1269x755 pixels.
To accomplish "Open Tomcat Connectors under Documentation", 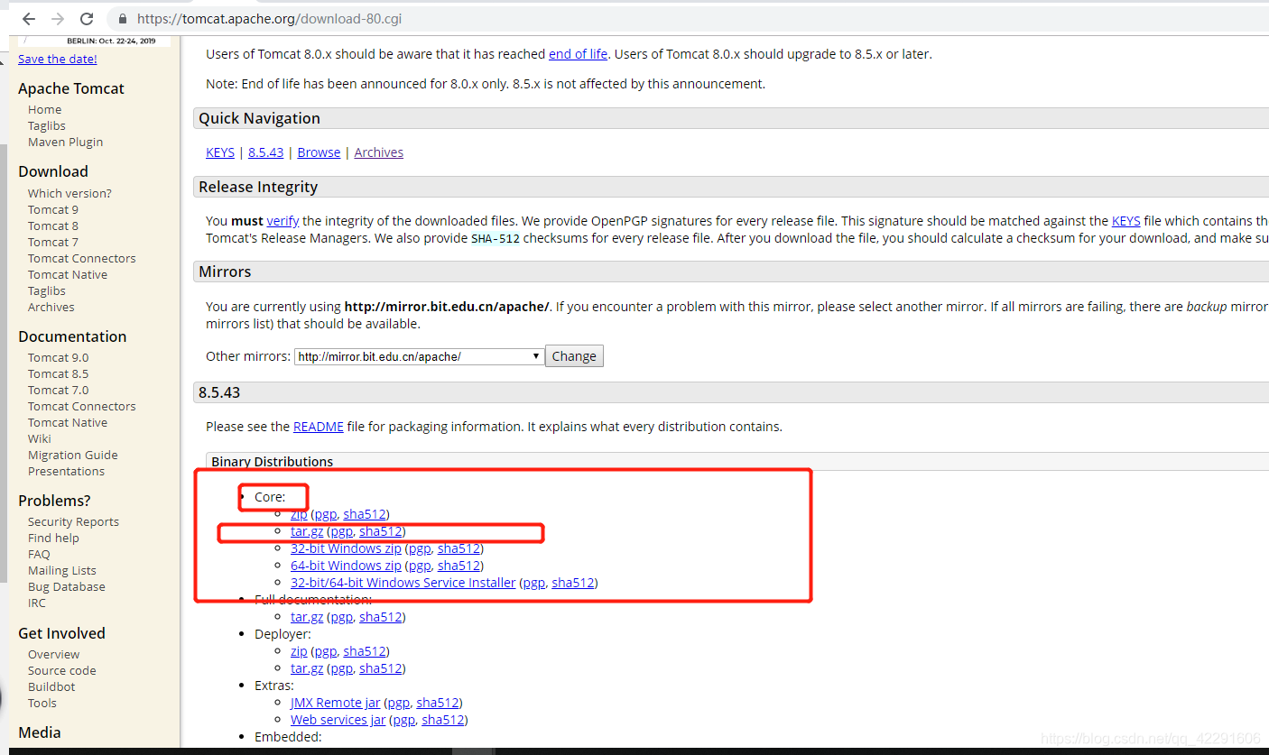I will pyautogui.click(x=82, y=406).
